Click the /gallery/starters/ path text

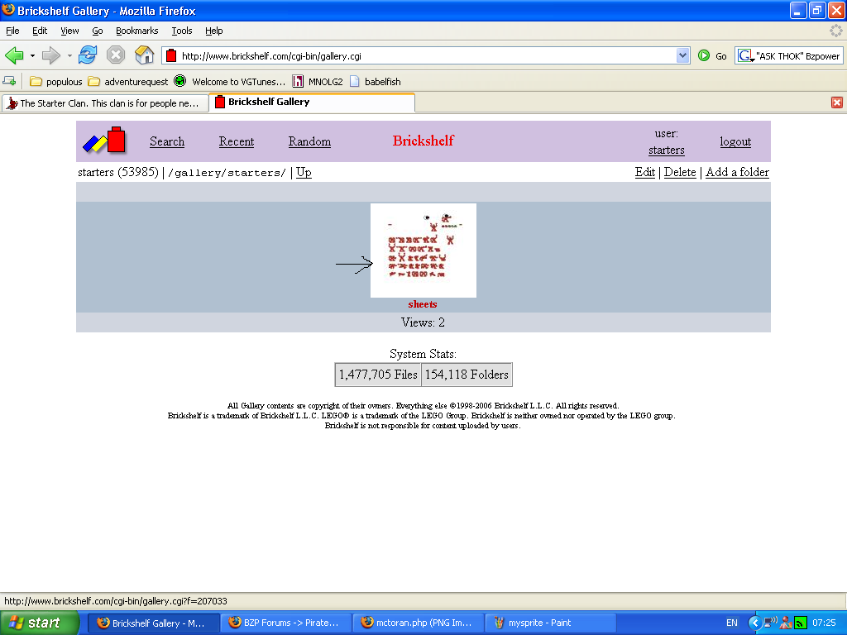227,173
